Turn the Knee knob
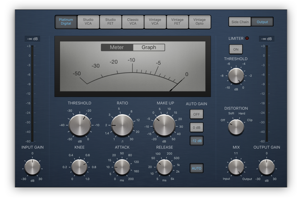302x198 pixels. coord(80,167)
